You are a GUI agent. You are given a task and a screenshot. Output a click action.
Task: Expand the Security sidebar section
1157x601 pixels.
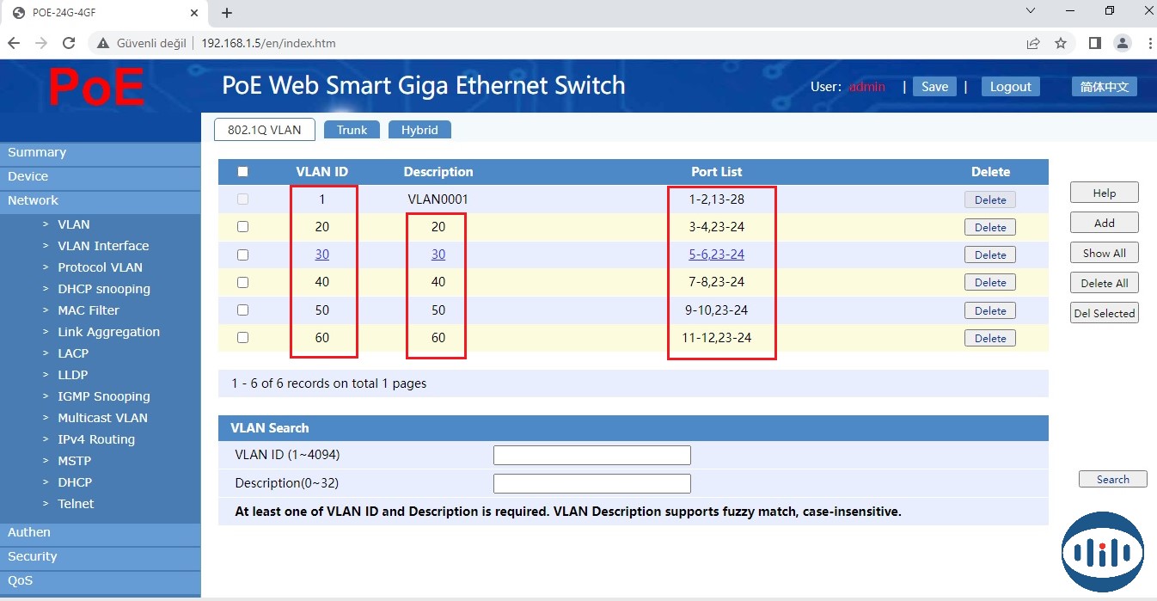pos(33,556)
